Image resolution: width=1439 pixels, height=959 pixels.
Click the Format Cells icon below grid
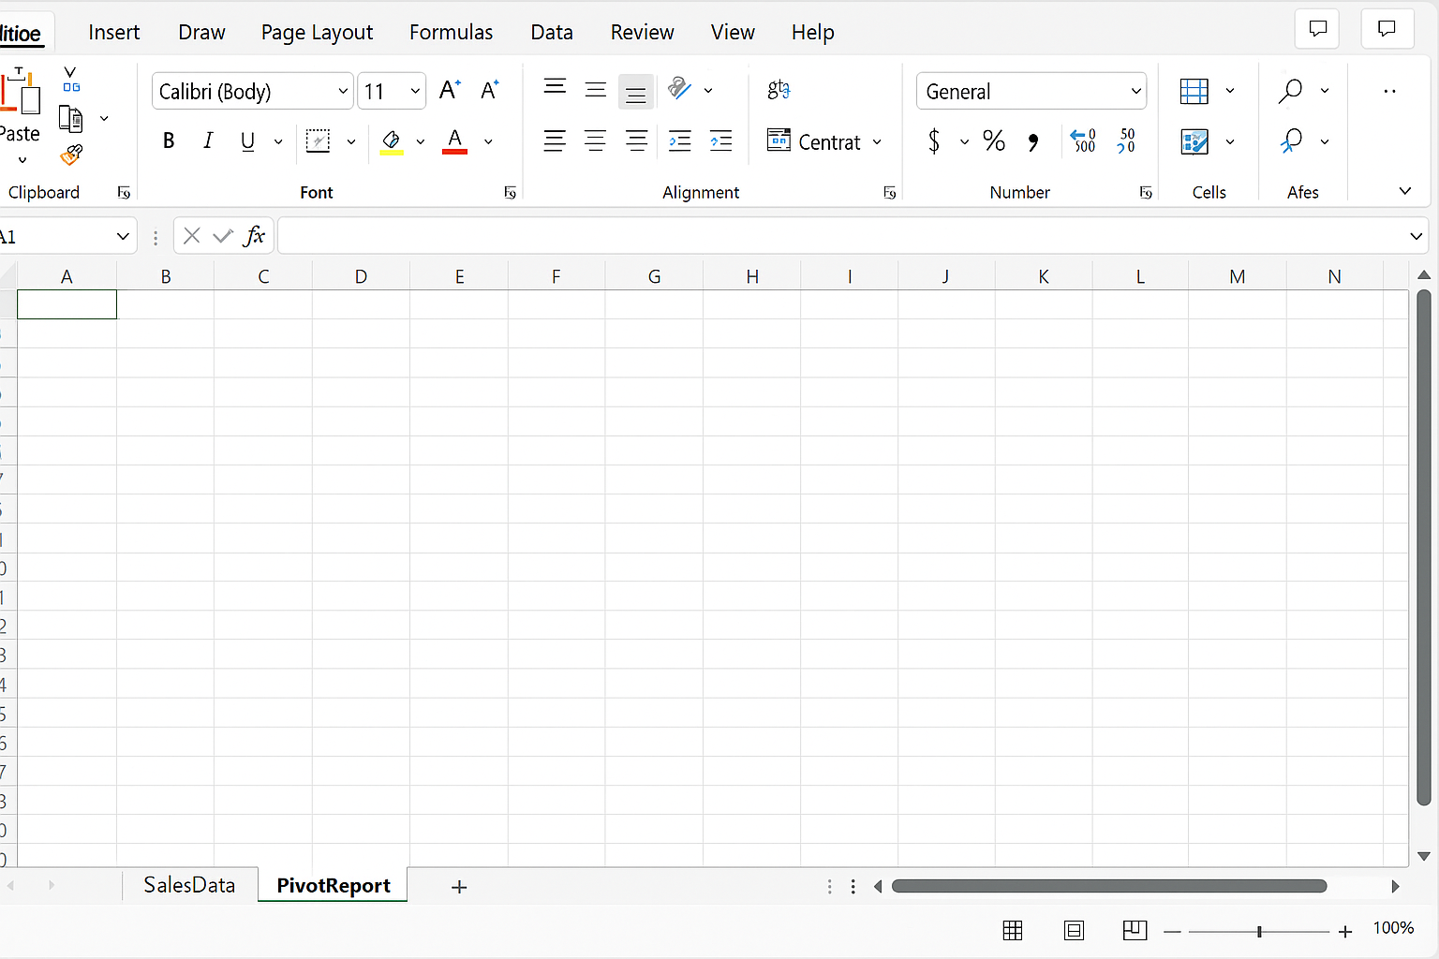(x=1194, y=141)
